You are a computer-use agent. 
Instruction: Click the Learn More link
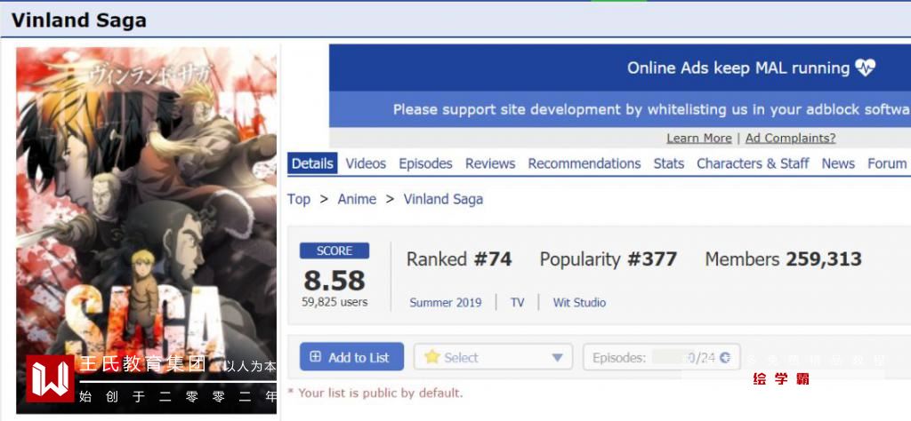[699, 138]
